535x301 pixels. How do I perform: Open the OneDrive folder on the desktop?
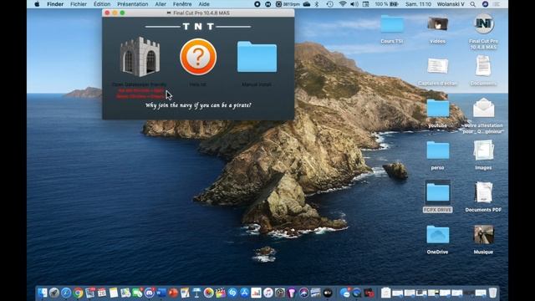(437, 235)
